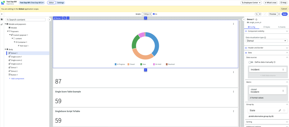
Task: Click the Help button
Action: 283,3
